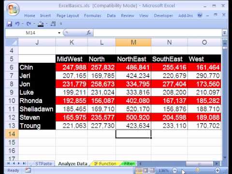This screenshot has height=174, width=232.
Task: Click the Redo arrow icon
Action: point(29,24)
